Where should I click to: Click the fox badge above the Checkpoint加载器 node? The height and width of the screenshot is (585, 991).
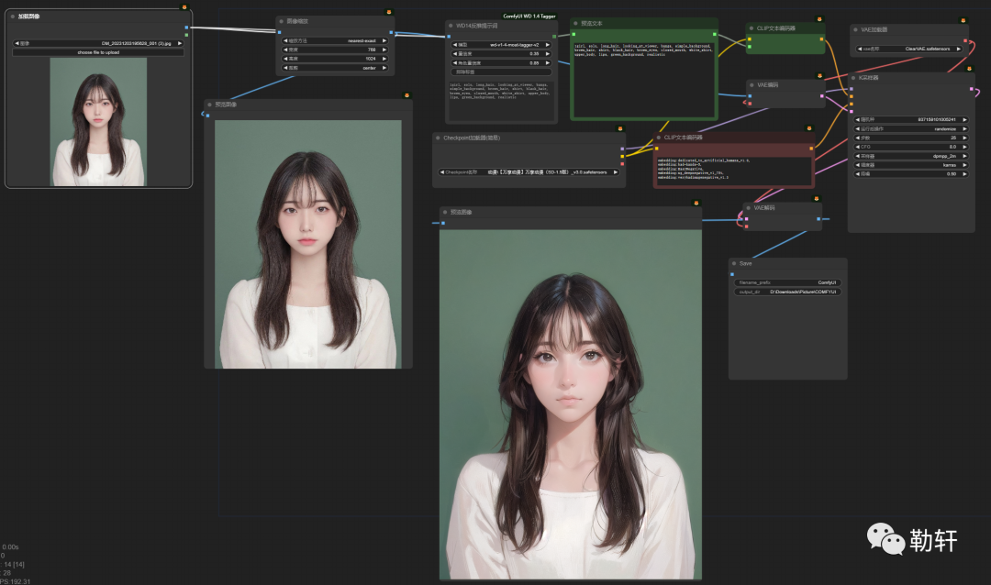(x=620, y=129)
